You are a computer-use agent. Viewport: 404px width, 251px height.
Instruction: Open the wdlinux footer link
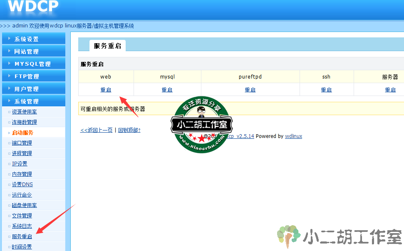[293, 136]
